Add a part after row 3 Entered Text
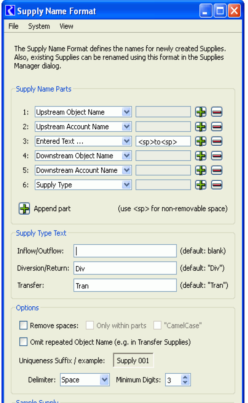 pos(200,141)
